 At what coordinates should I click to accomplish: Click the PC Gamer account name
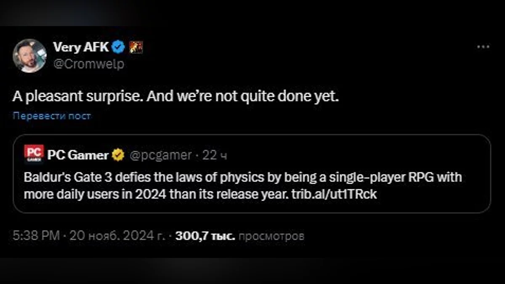[77, 155]
